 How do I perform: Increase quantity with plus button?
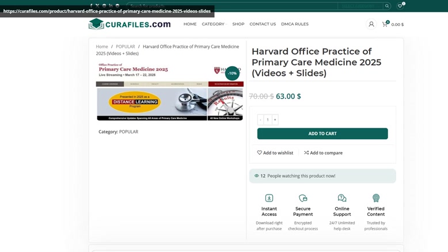pos(275,120)
